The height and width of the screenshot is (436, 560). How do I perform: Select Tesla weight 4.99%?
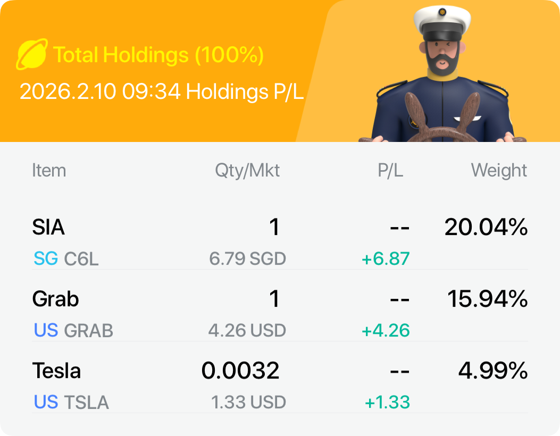[x=492, y=371]
